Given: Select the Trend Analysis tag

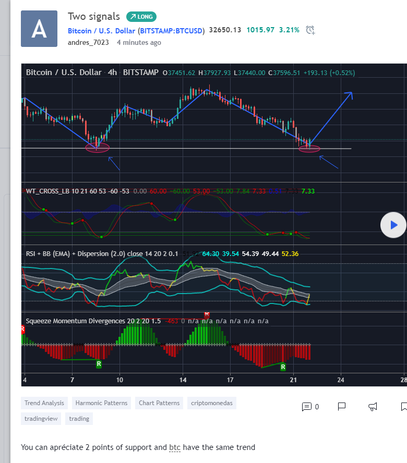Looking at the screenshot, I should click(44, 403).
